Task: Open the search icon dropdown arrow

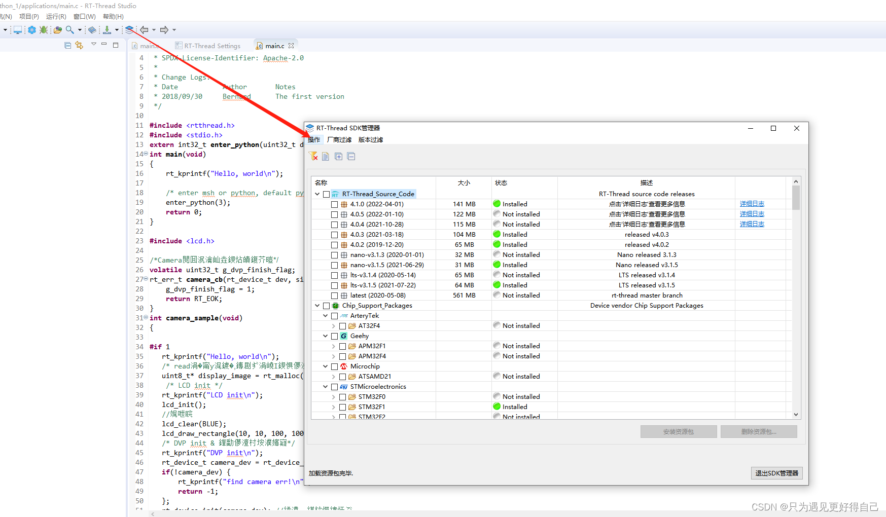Action: point(80,30)
